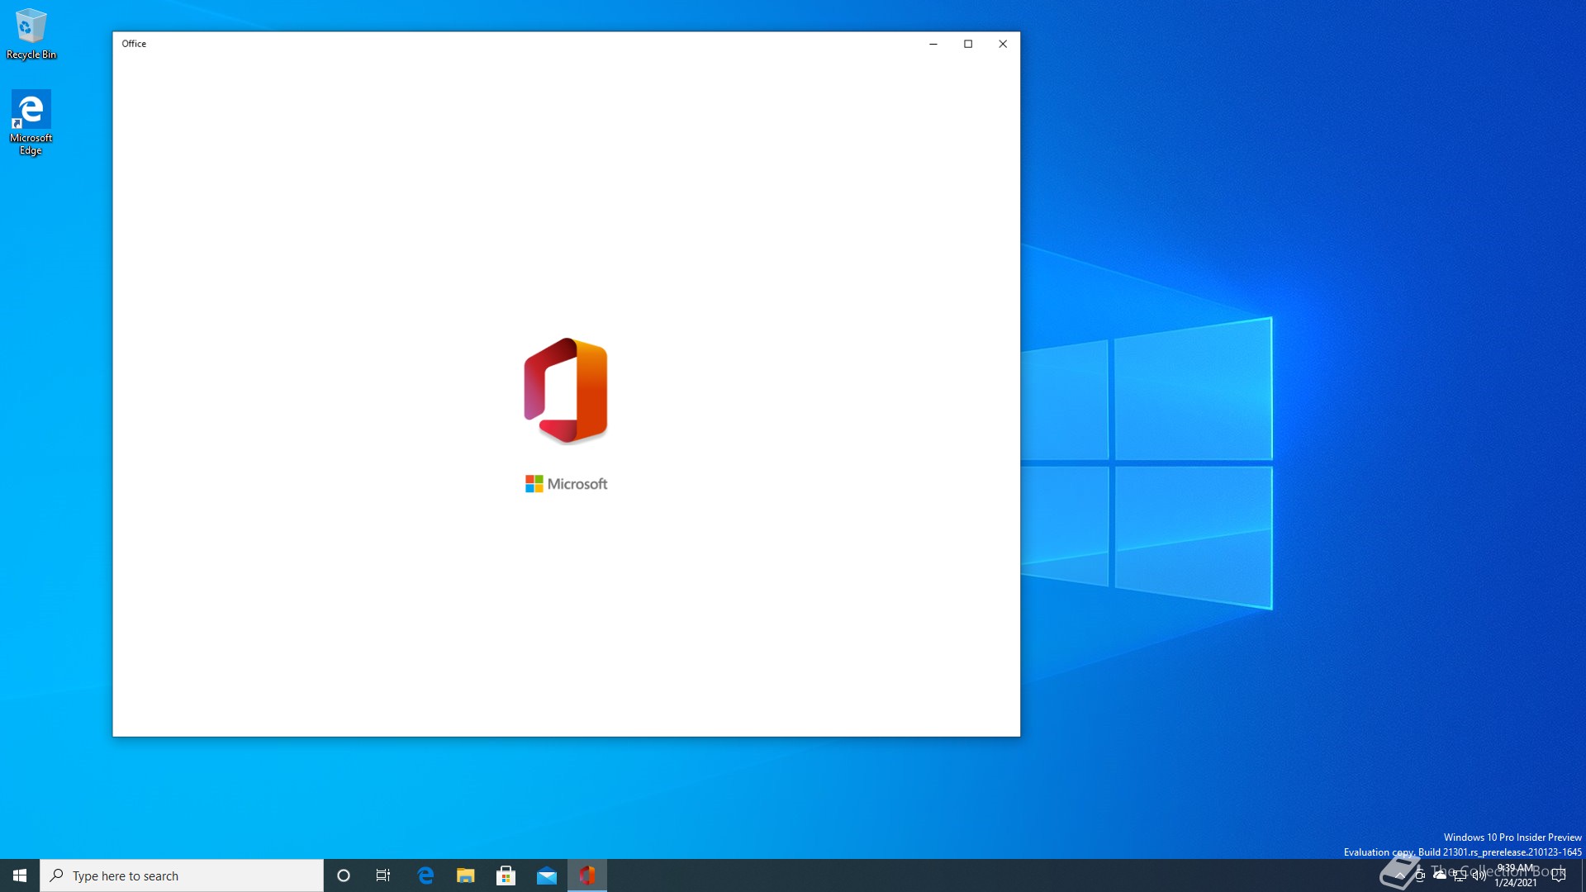Open the Action Center notifications icon
The image size is (1586, 892).
(1559, 875)
